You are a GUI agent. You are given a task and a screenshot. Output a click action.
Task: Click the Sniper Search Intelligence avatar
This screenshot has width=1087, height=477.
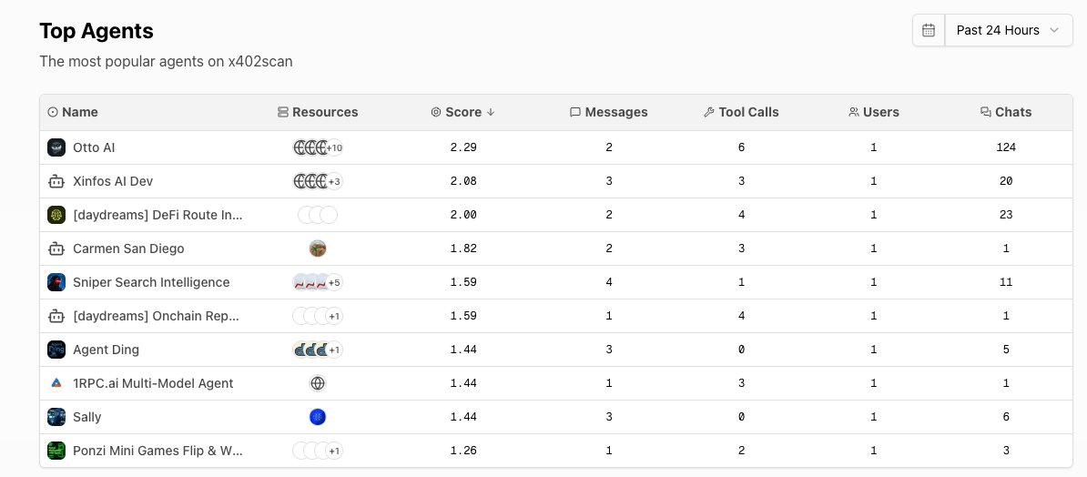tap(56, 282)
